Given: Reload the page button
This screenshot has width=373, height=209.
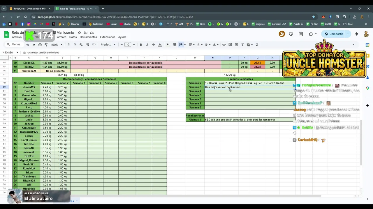Looking at the screenshot, I should [x=18, y=17].
